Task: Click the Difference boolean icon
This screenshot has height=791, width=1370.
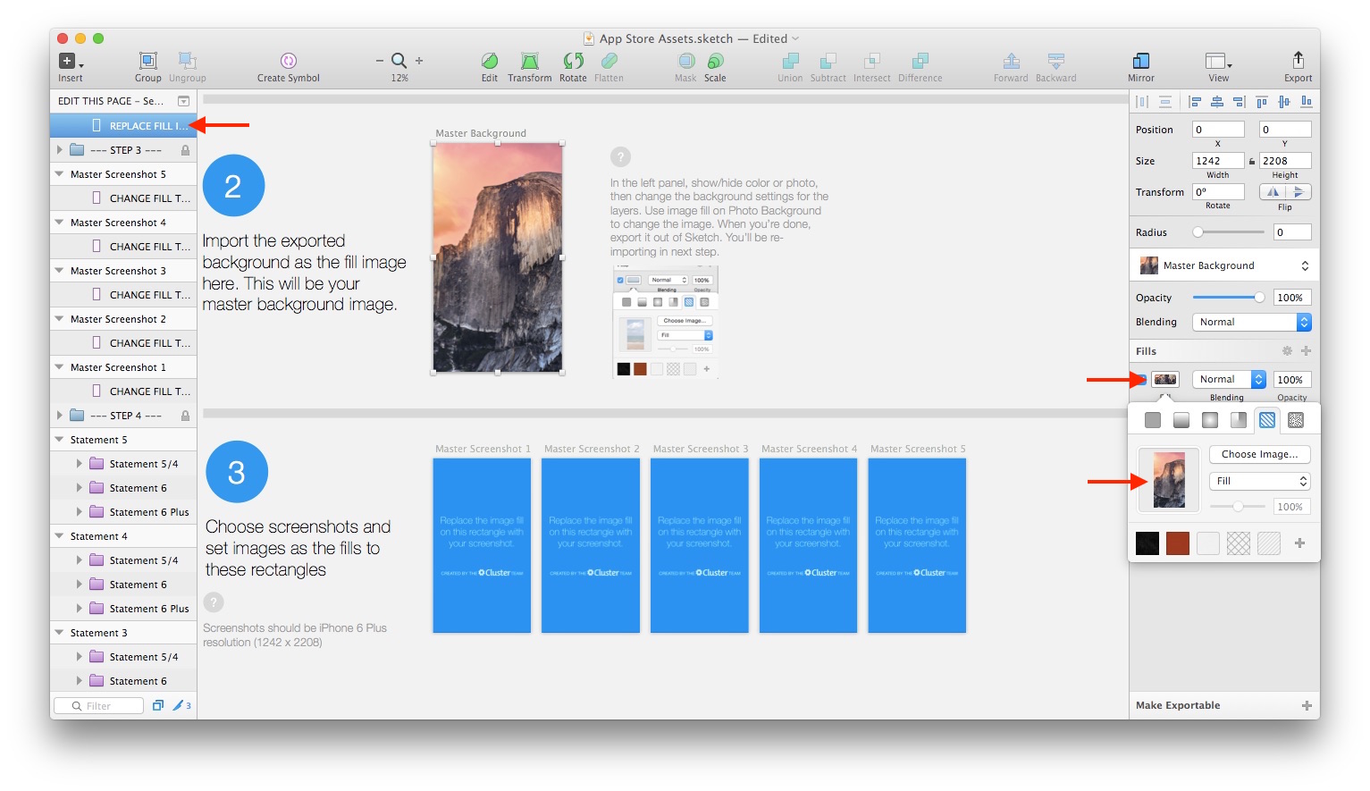Action: 920,61
